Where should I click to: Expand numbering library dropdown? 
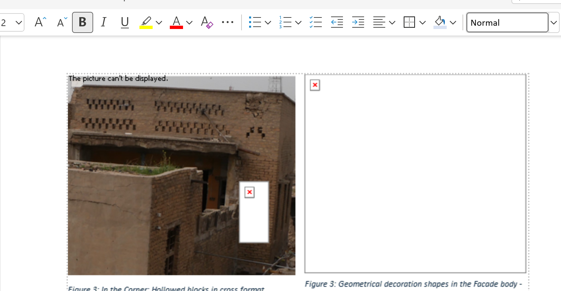[298, 22]
